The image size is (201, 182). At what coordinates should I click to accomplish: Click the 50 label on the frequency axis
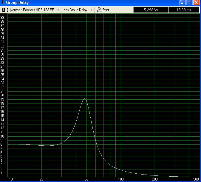86,179
